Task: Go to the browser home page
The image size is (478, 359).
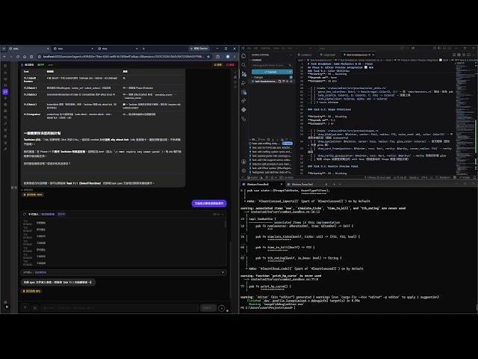Action: point(25,57)
